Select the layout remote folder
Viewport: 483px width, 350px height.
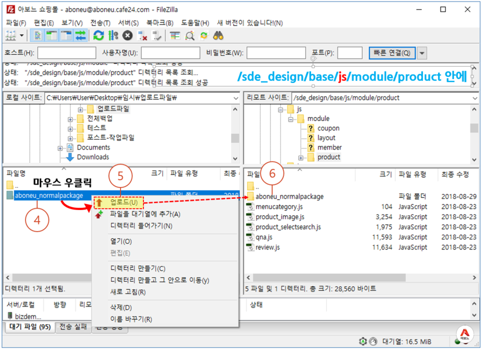pos(326,137)
